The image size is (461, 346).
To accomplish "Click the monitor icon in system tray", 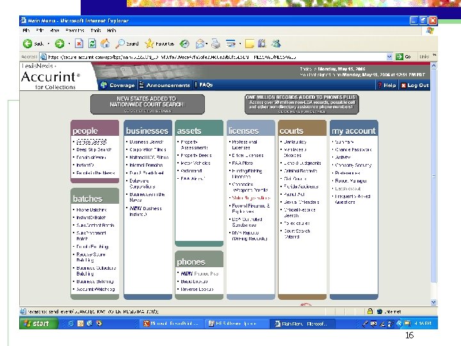I will 407,324.
